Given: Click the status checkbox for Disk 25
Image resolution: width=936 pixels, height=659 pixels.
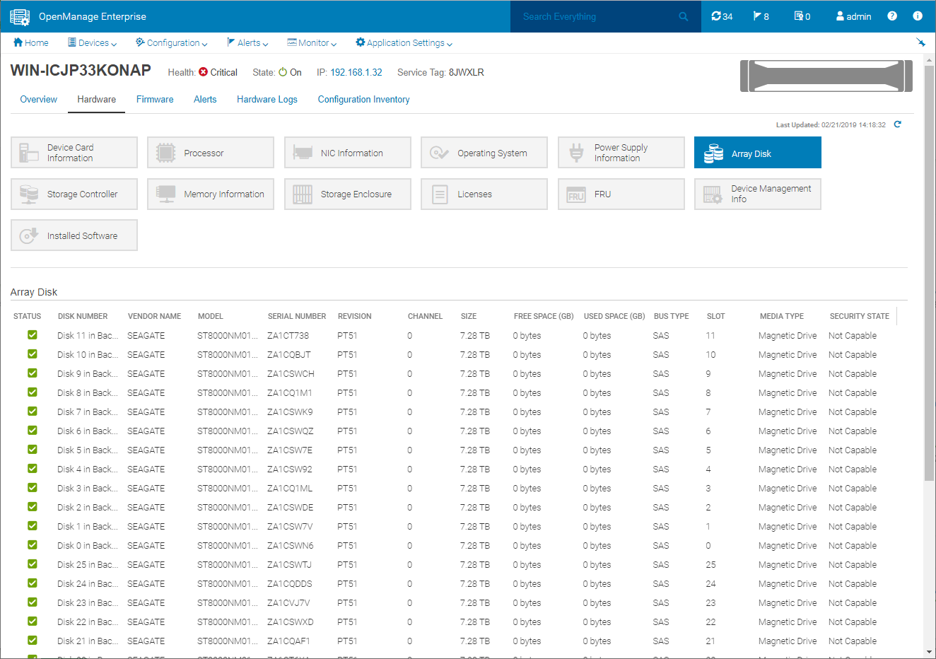Looking at the screenshot, I should pyautogui.click(x=33, y=564).
